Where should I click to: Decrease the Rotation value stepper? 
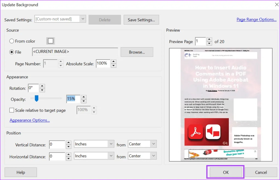[x=42, y=90]
